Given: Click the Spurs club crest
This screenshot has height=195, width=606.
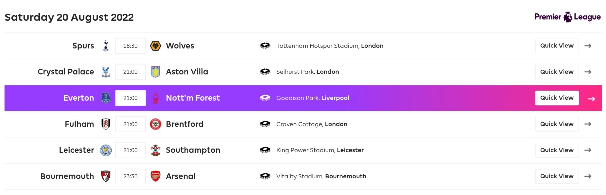Looking at the screenshot, I should pos(106,46).
